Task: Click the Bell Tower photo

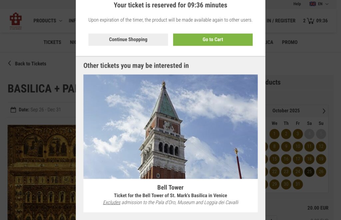Action: click(x=170, y=126)
